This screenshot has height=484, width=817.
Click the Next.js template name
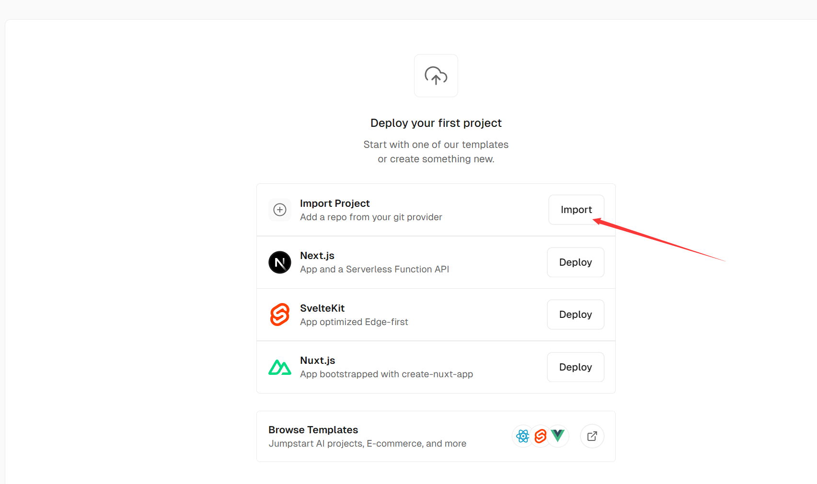(x=317, y=256)
